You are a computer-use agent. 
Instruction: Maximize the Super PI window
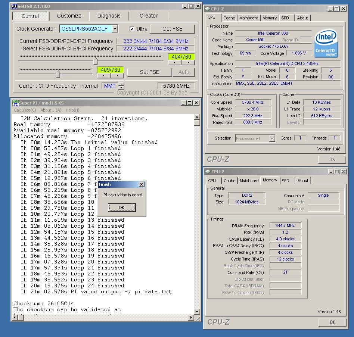coord(190,103)
